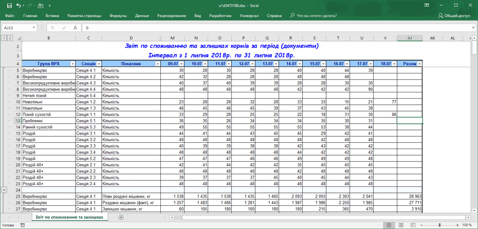The image size is (478, 229).
Task: Click the Insert Function fx icon
Action: pyautogui.click(x=75, y=28)
